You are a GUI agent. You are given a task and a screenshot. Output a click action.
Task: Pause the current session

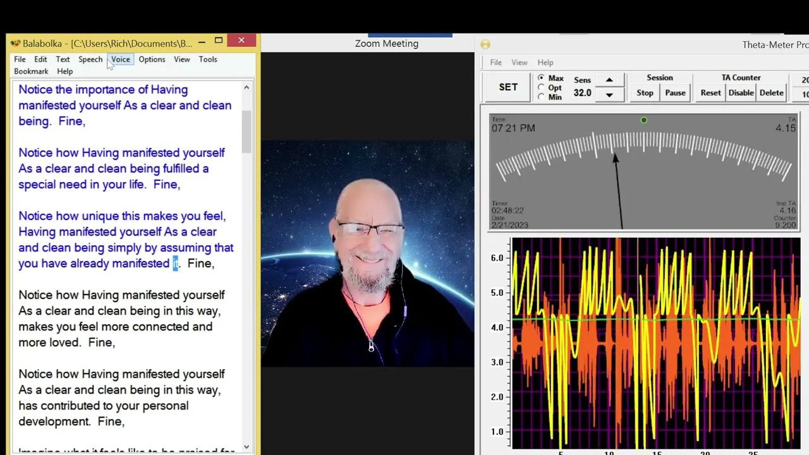point(675,93)
